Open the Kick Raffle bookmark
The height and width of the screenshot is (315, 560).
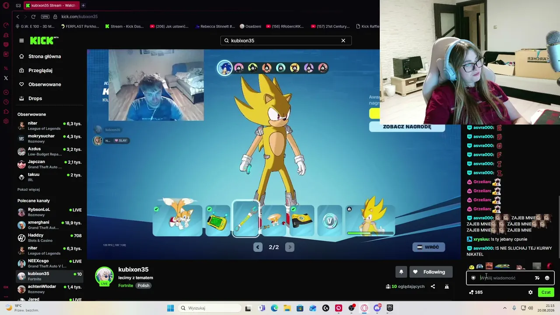pyautogui.click(x=367, y=26)
